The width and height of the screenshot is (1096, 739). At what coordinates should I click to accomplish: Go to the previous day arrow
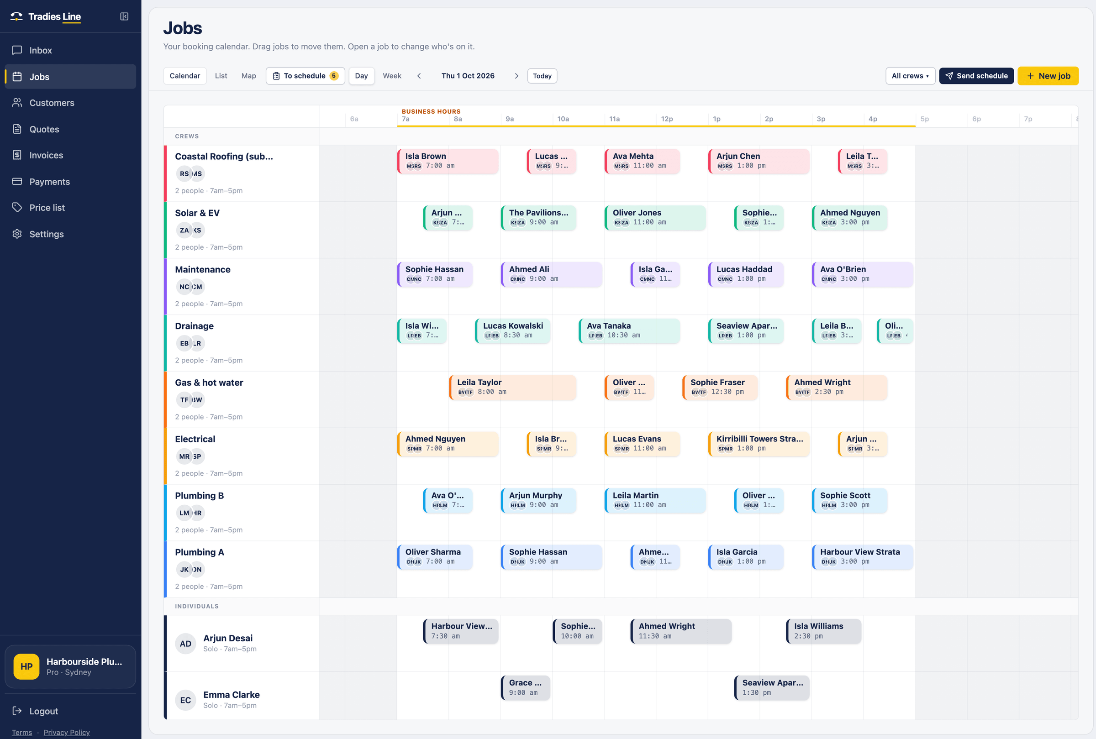tap(419, 76)
